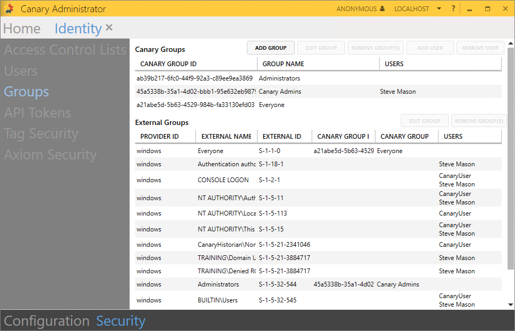This screenshot has height=331, width=515.
Task: Click external ID S-1-5-32-545
Action: [278, 300]
